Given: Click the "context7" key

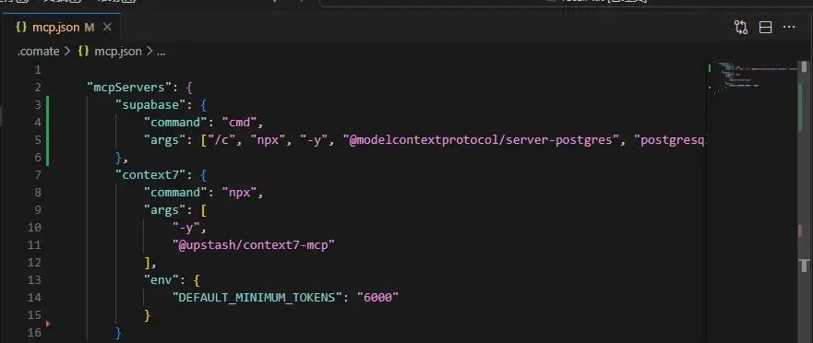Looking at the screenshot, I should coord(154,174).
